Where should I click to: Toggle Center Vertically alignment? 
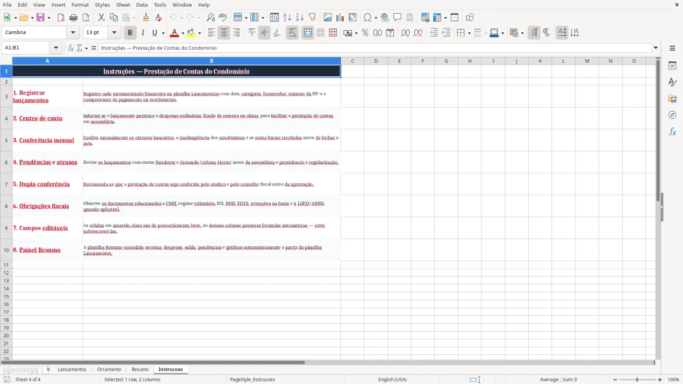tap(264, 33)
